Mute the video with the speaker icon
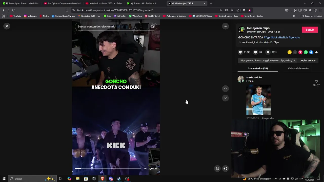 click(225, 169)
